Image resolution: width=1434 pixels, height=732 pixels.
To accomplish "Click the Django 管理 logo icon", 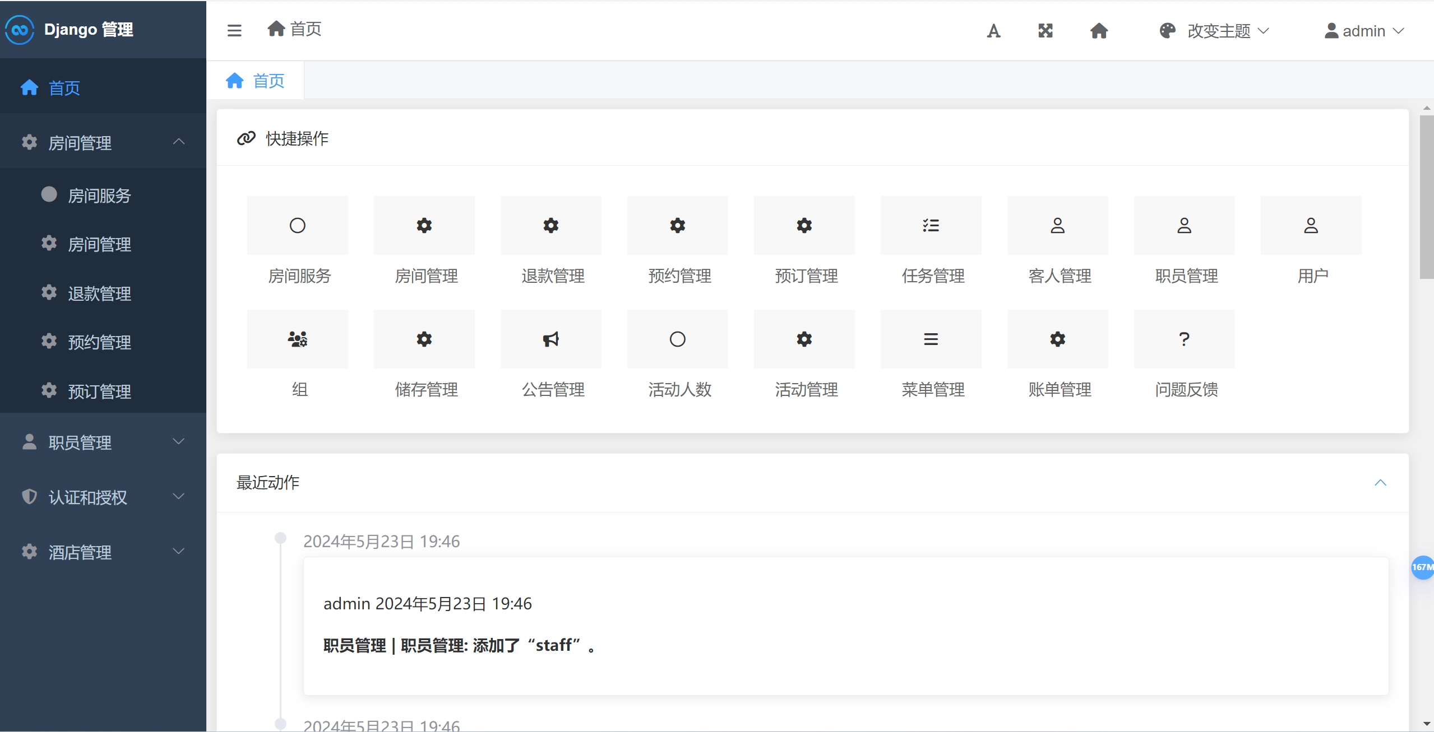I will 20,30.
